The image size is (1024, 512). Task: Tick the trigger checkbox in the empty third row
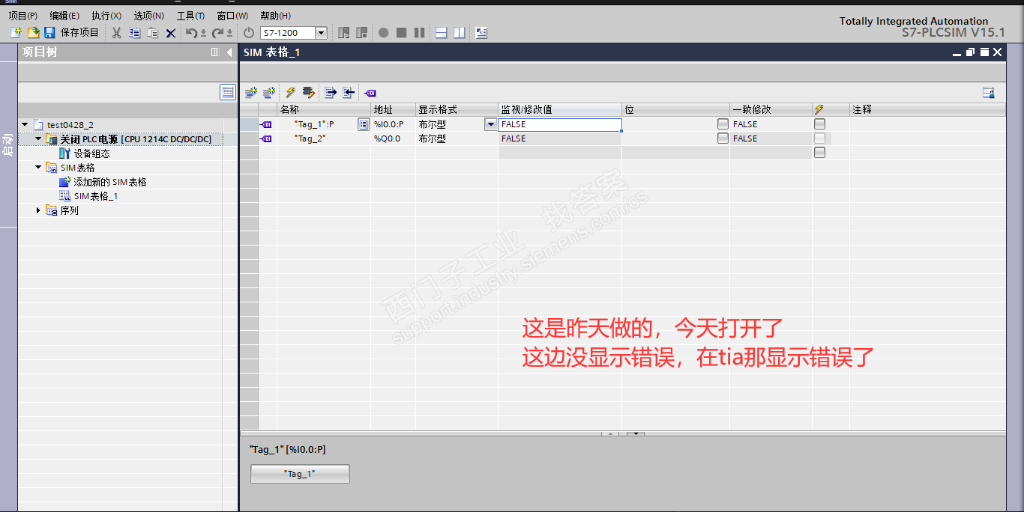coord(819,153)
